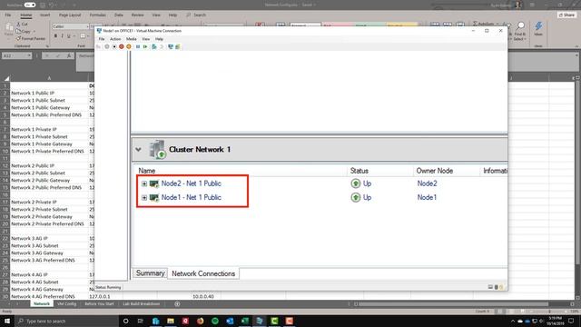
Task: Open the Clipboard group dialog launcher
Action: (x=47, y=46)
